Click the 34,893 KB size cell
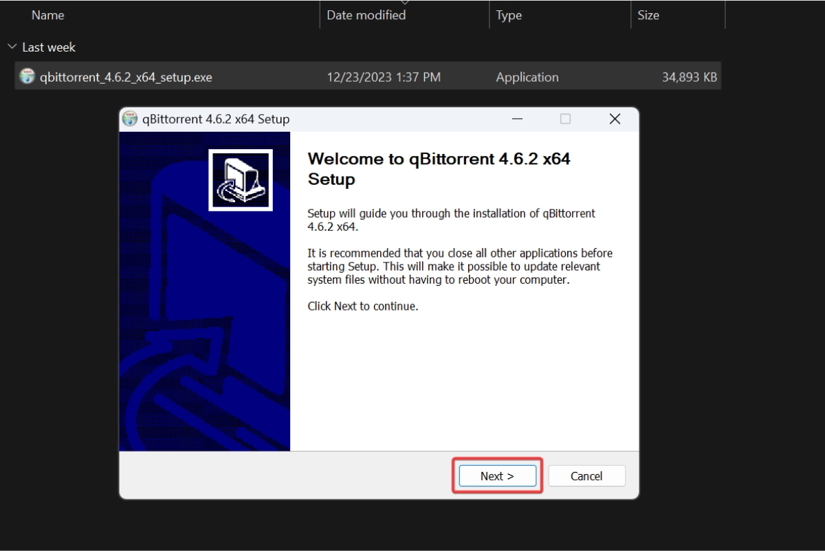825x551 pixels. (690, 77)
